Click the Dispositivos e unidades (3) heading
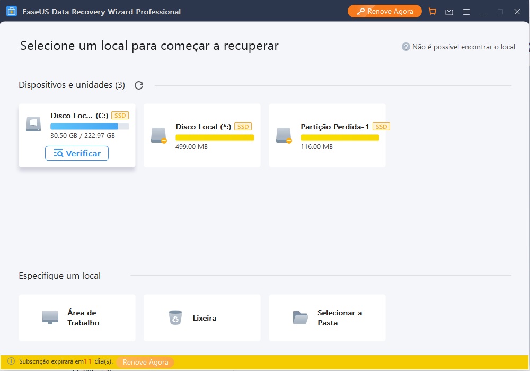This screenshot has height=371, width=530. [x=72, y=85]
